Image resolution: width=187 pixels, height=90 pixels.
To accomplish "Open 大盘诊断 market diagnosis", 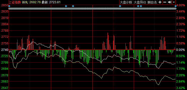I will [126, 2].
